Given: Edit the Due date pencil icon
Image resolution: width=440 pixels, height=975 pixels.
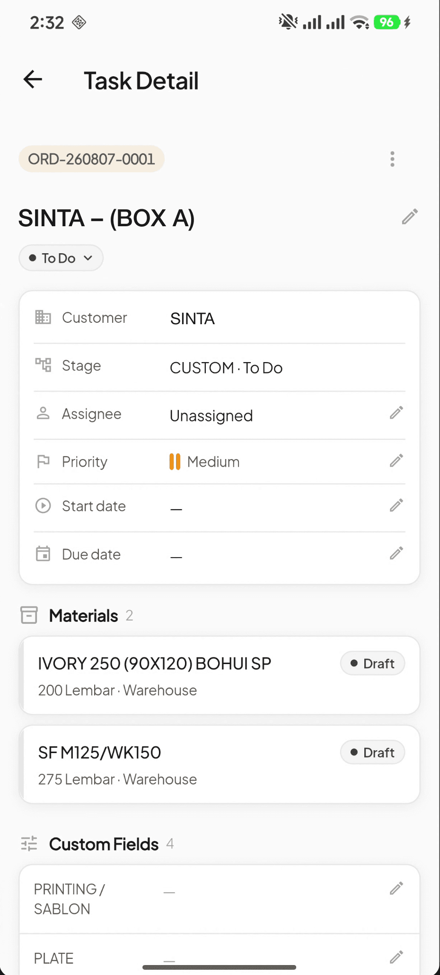Looking at the screenshot, I should [396, 553].
